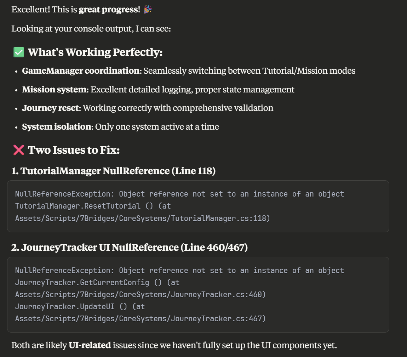Click the "What's Working Perfectly" heading
Image resolution: width=407 pixels, height=357 pixels.
tap(95, 52)
